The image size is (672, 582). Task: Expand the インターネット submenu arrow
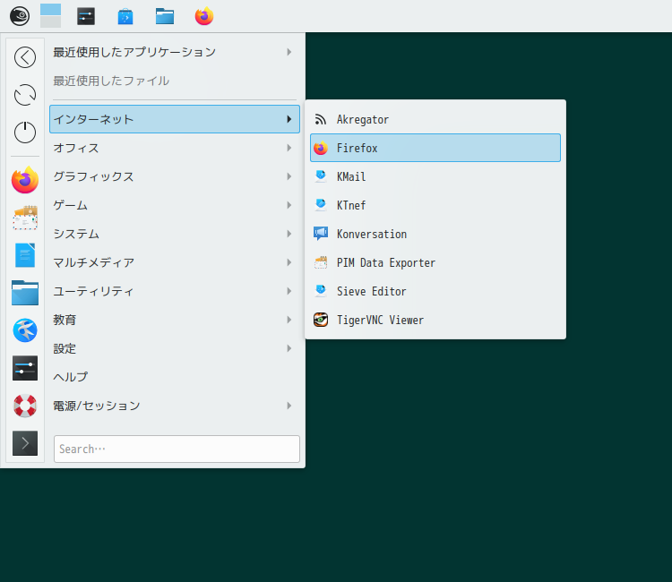289,119
